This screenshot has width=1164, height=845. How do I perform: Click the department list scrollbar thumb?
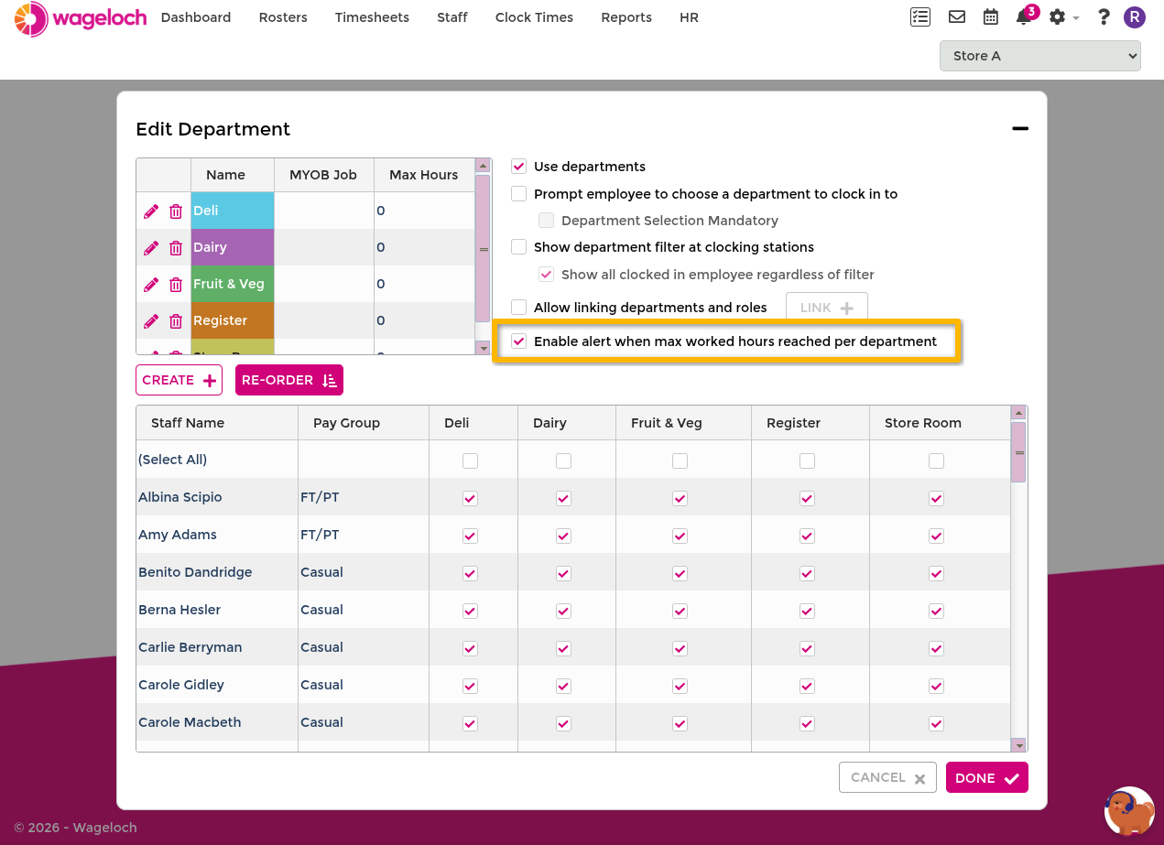pos(483,248)
